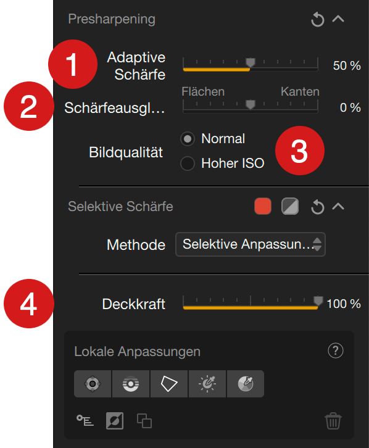369x448 pixels.
Task: Select the control line tool
Action: coord(131,384)
